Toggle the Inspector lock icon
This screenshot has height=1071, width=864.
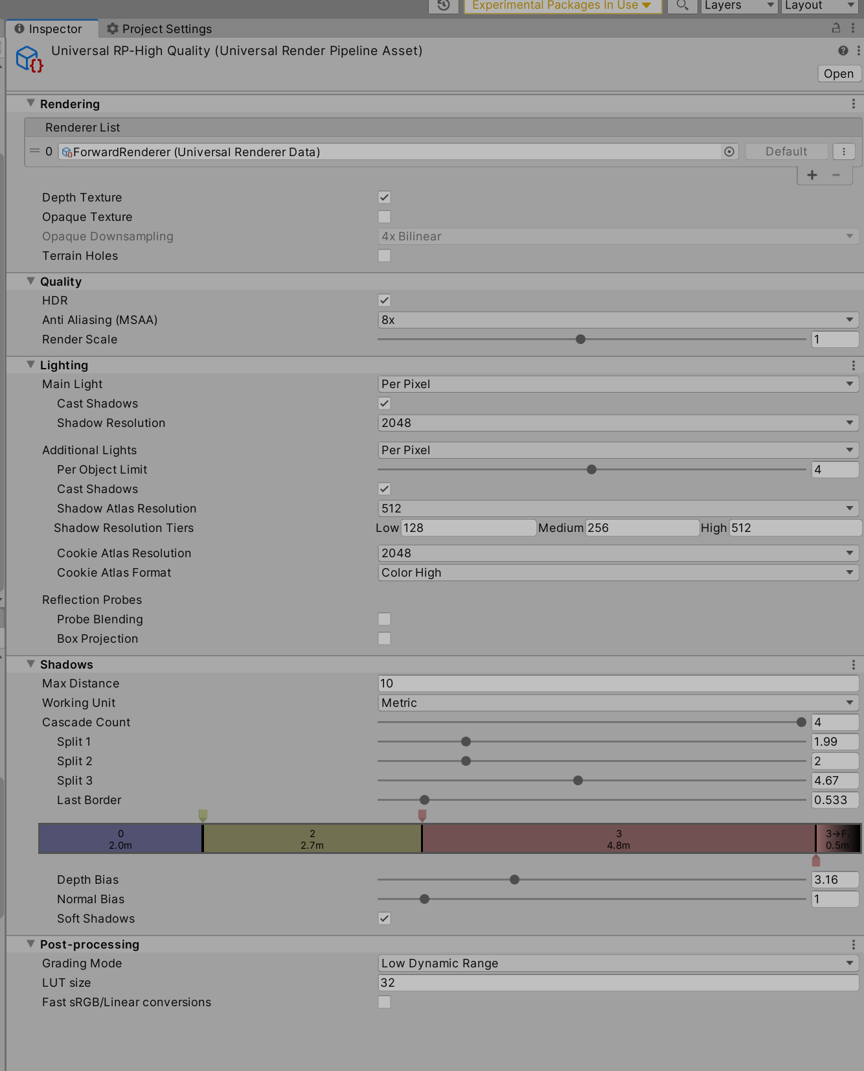point(836,28)
